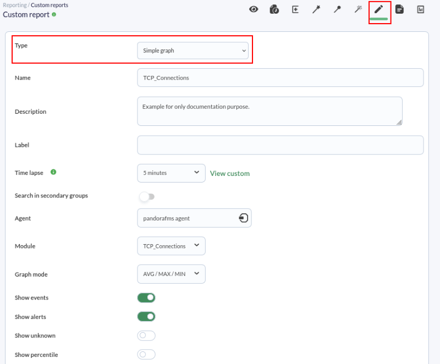Enable the Show unknown switch
The image size is (440, 364).
tap(146, 335)
